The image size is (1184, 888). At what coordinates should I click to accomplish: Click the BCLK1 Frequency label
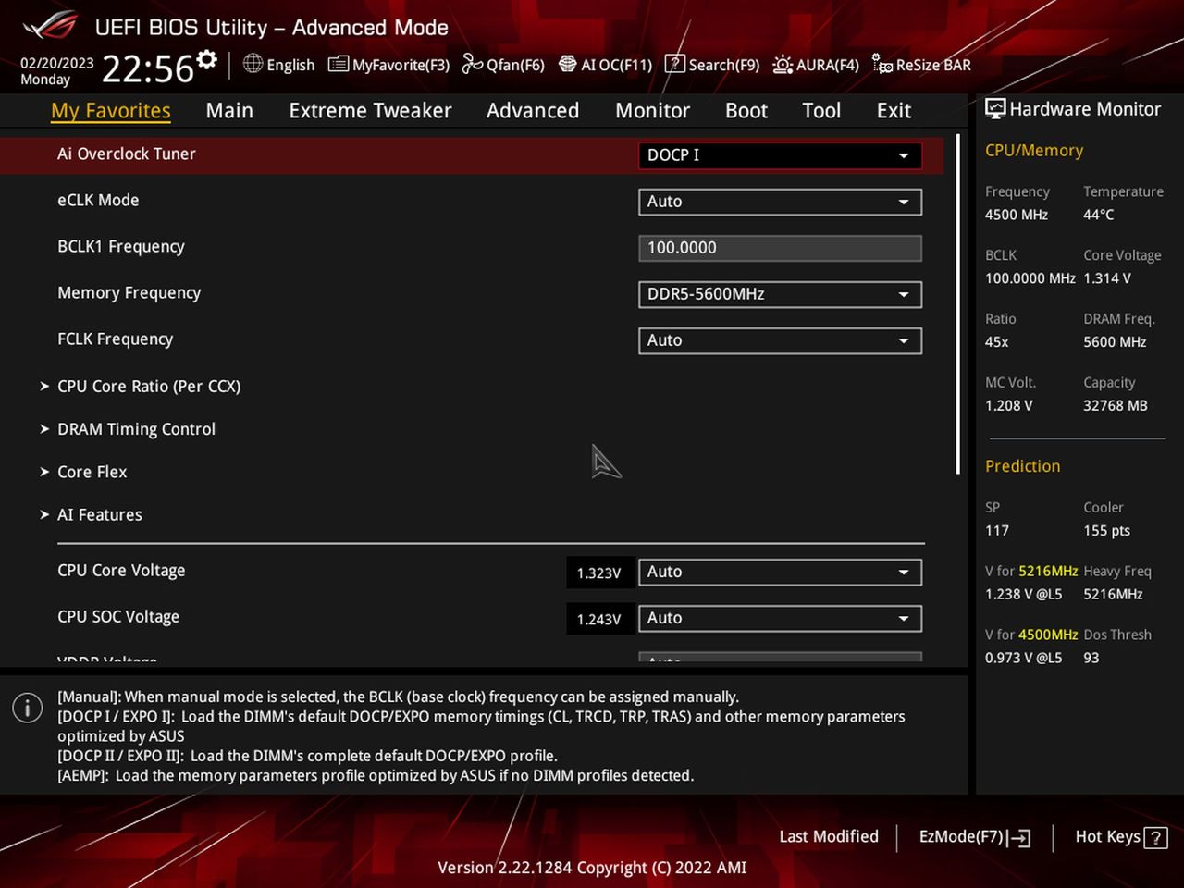(121, 247)
